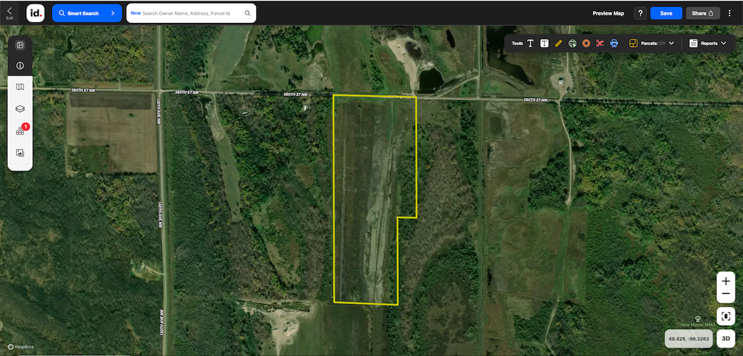Expand the Reports dropdown
Viewport: 743px width, 356px height.
(x=708, y=43)
